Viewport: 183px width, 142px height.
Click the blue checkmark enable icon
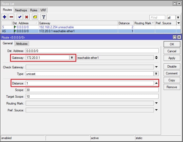click(x=20, y=17)
